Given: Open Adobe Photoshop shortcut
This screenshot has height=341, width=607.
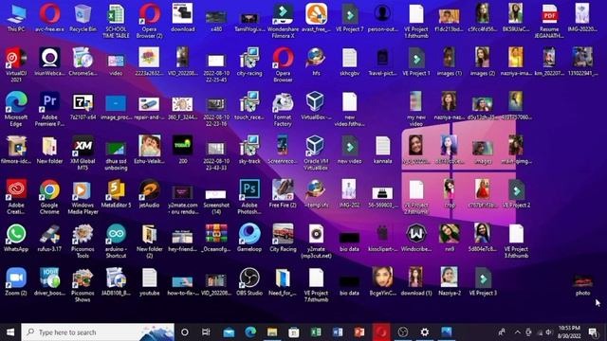Looking at the screenshot, I should pos(249,197).
